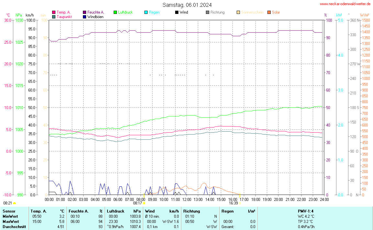The width and height of the screenshot is (373, 230).
Task: Click the purple Feuchte A. legend square
Action: coord(85,13)
